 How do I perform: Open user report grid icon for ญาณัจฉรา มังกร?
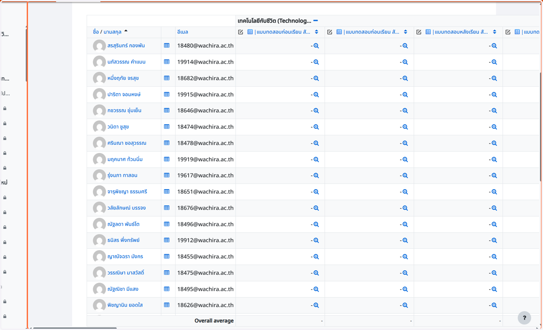(x=167, y=256)
